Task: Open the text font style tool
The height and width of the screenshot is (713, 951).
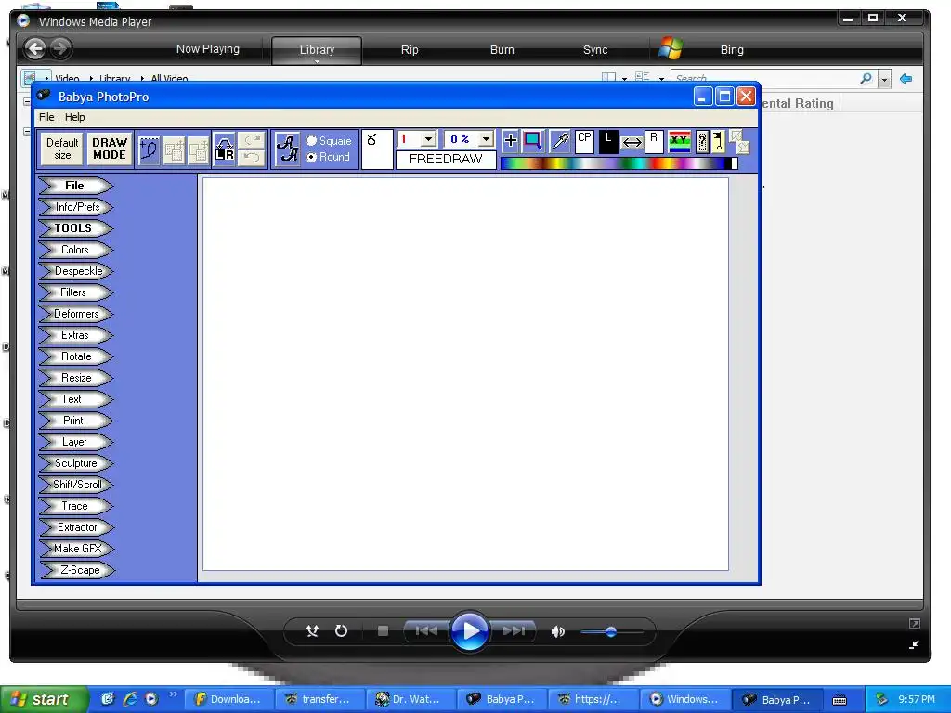Action: 288,149
